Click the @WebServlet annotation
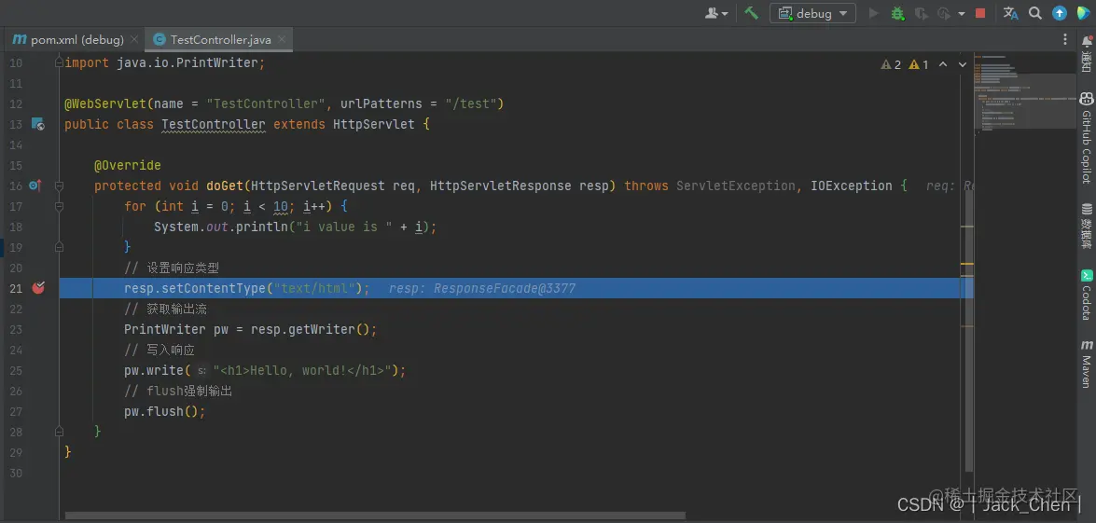Image resolution: width=1096 pixels, height=523 pixels. [x=105, y=104]
